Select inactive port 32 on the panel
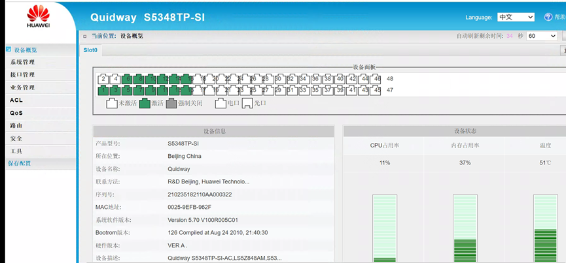Screen dimensions: 566x263 pos(291,79)
